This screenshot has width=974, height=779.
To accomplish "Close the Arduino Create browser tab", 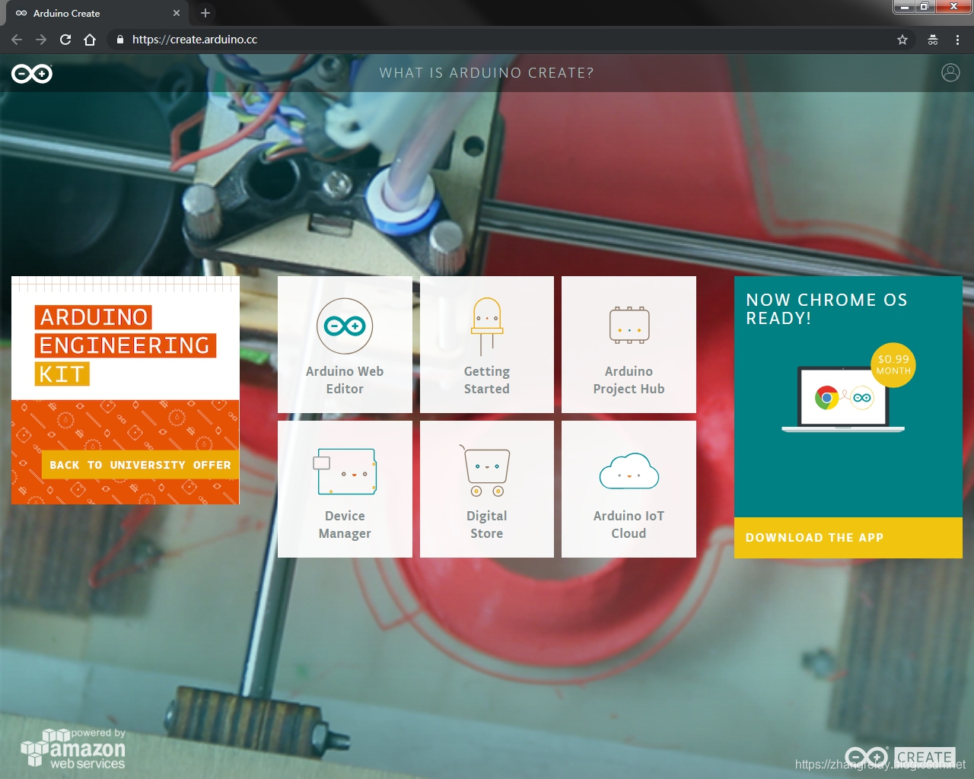I will pyautogui.click(x=177, y=13).
